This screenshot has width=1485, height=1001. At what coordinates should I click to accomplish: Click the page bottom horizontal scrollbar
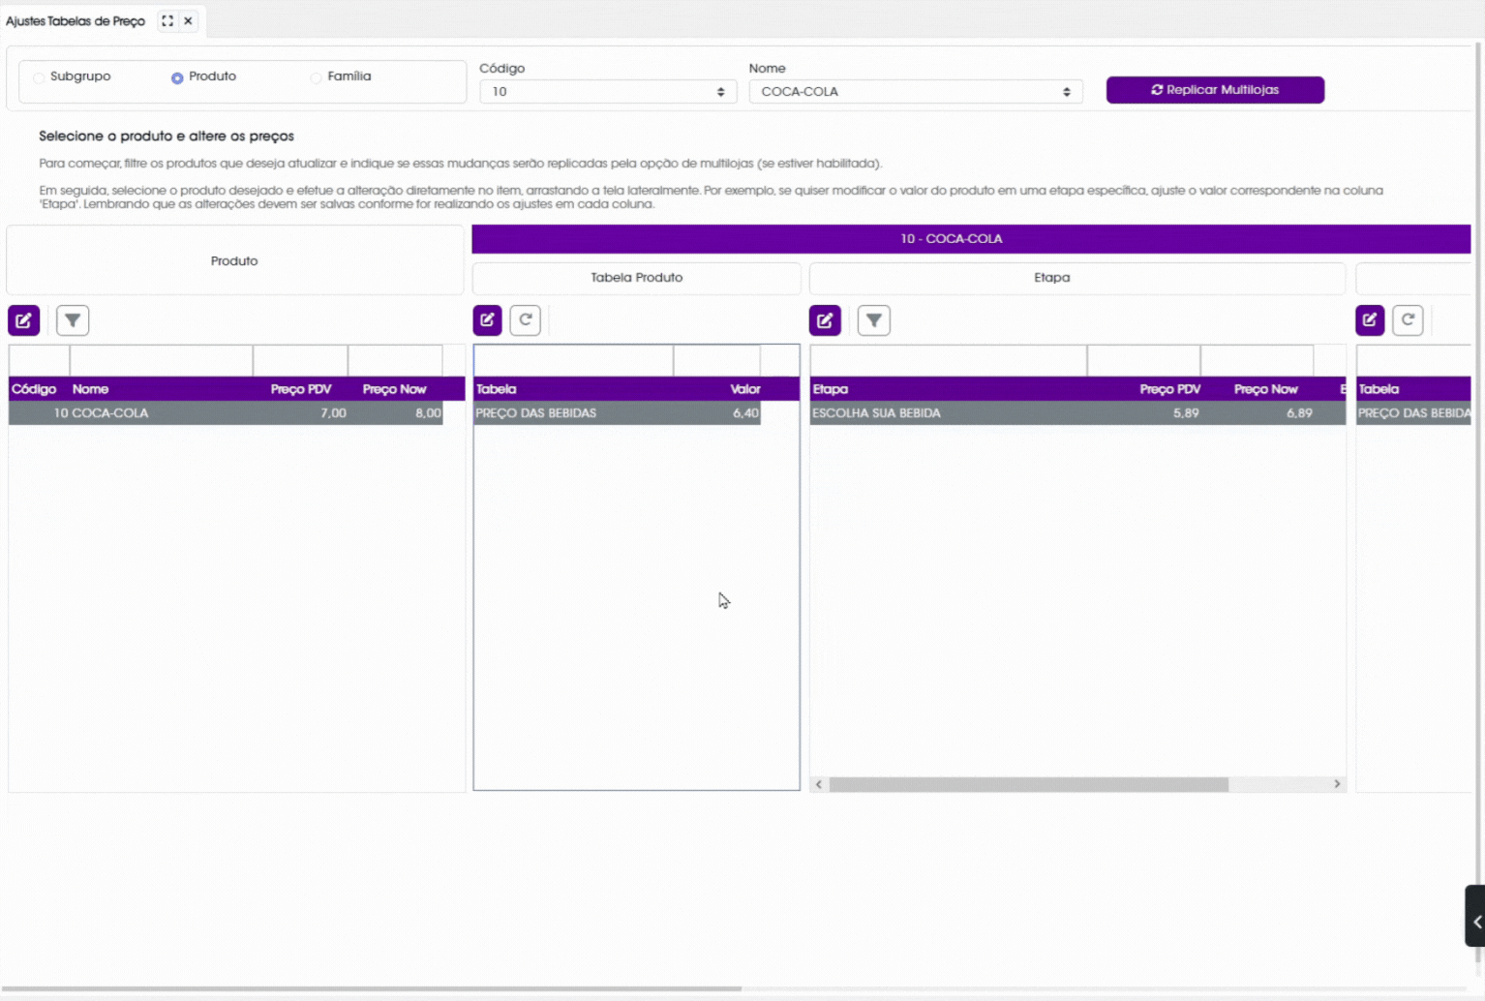(371, 988)
